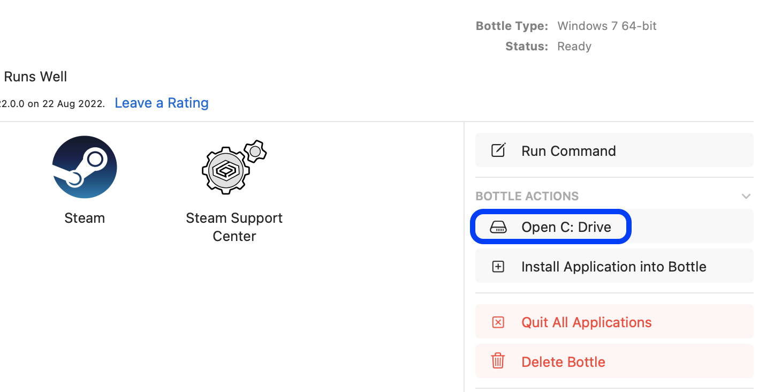Select the Steam label text
The height and width of the screenshot is (392, 774).
(x=85, y=218)
